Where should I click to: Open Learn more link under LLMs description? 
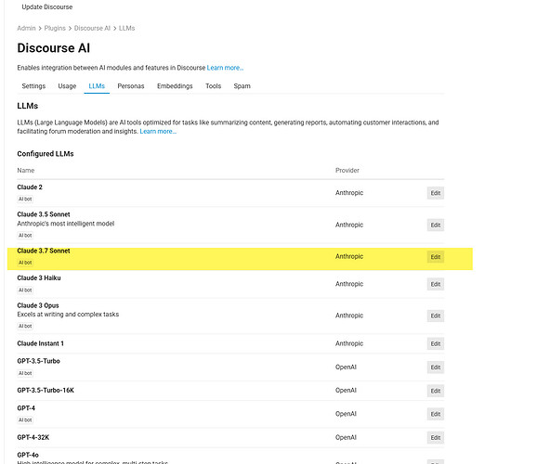click(158, 132)
